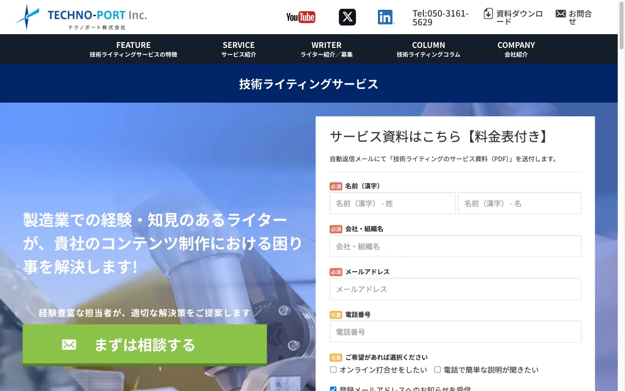Click the download icon beside 資料ダウンロード
This screenshot has width=625, height=391.
489,14
